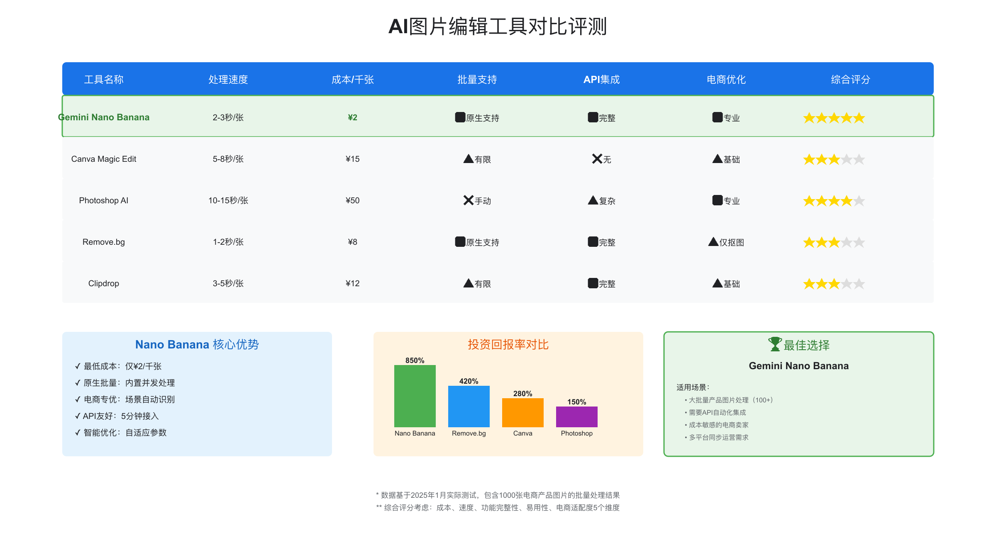The height and width of the screenshot is (560, 996).
Task: Click the 原生批量：内置并发处理 bullet
Action: coord(125,383)
